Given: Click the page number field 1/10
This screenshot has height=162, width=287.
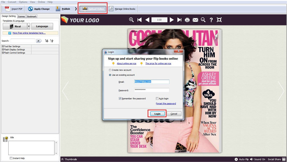Looking at the screenshot, I should pos(159,20).
